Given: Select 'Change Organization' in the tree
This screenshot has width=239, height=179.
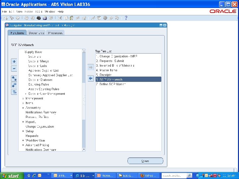Looking at the screenshot, I should pyautogui.click(x=40, y=127).
